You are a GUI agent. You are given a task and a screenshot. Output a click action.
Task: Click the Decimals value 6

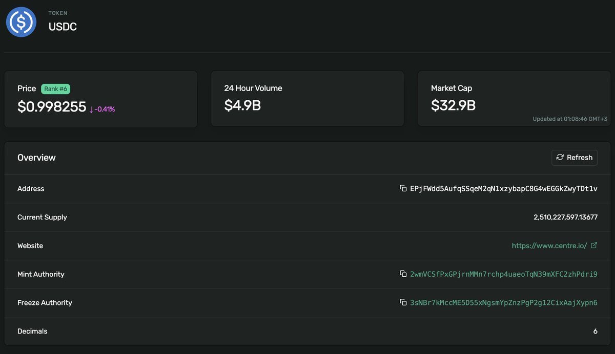coord(596,331)
